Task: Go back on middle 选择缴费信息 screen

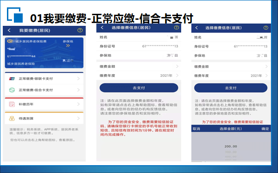Action: point(102,28)
